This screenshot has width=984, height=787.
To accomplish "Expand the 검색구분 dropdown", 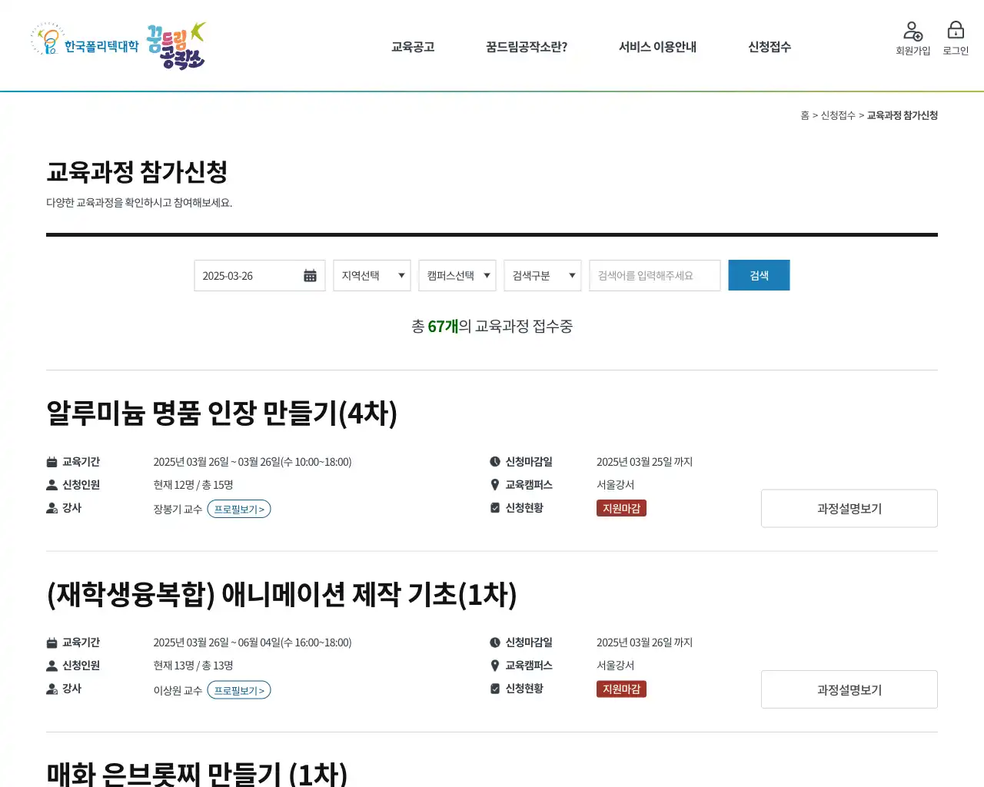I will click(x=543, y=276).
